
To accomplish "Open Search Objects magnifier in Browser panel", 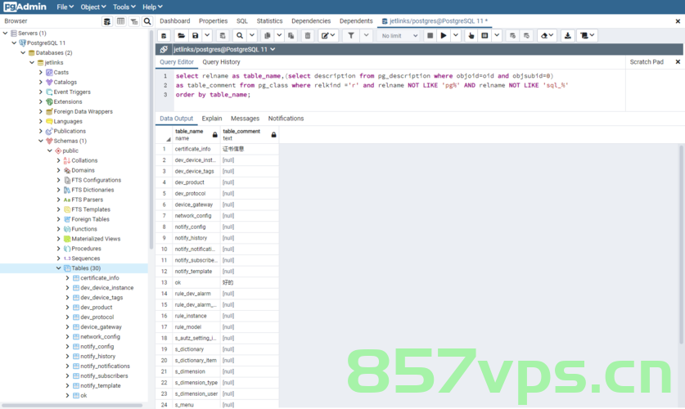I will point(147,21).
